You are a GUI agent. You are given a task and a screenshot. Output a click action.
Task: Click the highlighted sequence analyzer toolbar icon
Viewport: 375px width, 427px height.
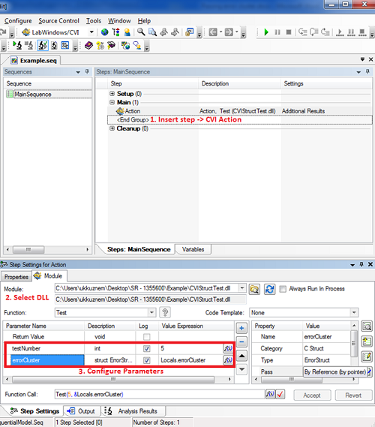click(43, 45)
